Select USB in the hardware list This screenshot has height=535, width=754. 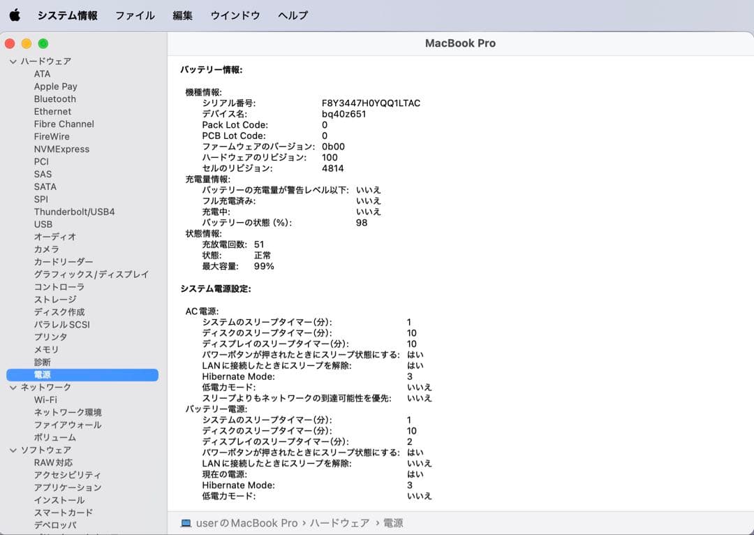[x=43, y=224]
